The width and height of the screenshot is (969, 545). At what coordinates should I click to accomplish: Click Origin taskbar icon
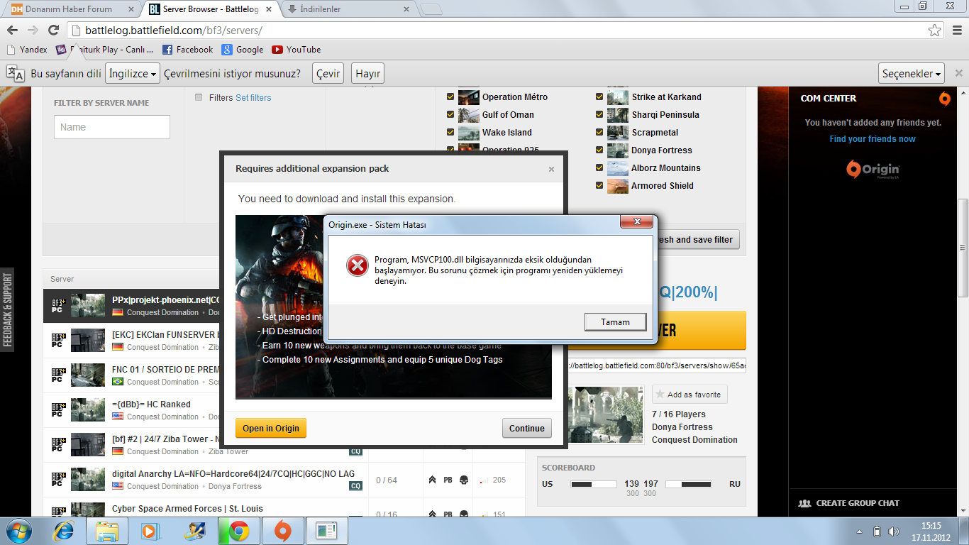coord(282,530)
